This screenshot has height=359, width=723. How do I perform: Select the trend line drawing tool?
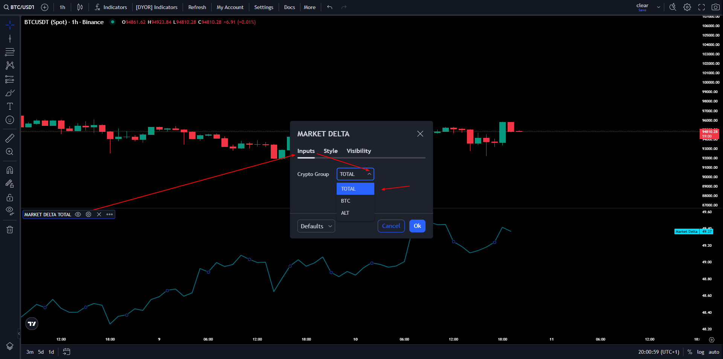pos(10,38)
